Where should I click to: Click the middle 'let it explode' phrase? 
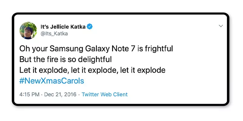[x=92, y=70]
